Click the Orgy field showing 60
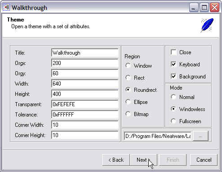The width and height of the screenshot is (222, 172). coord(85,73)
